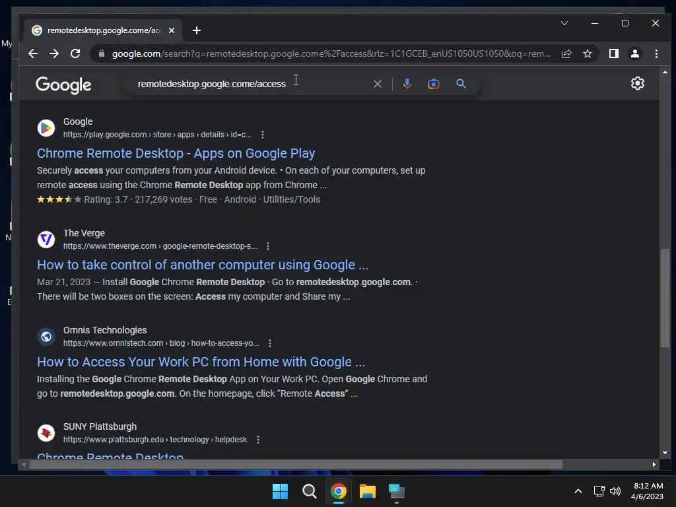Open Google quick settings gear
Viewport: 676px width, 507px height.
[637, 83]
